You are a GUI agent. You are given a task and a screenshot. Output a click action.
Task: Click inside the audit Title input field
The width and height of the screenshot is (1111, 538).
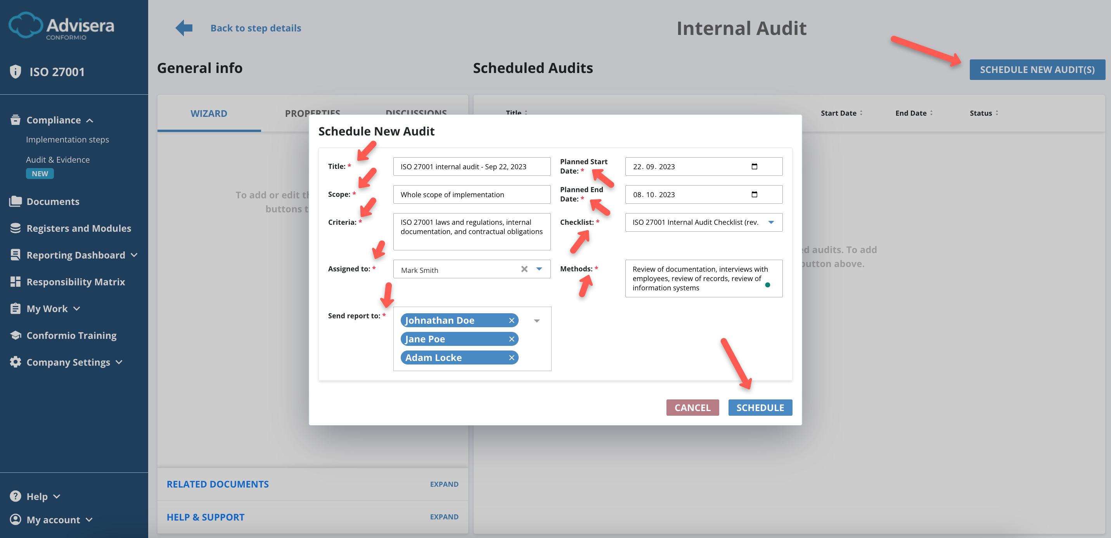tap(471, 166)
